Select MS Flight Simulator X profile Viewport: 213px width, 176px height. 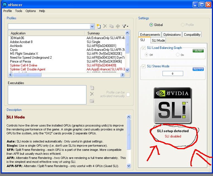coord(67,53)
